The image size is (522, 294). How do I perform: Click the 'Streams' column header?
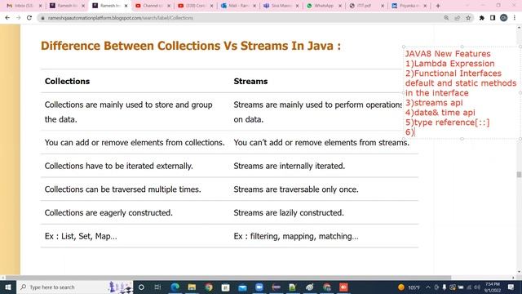tap(250, 82)
